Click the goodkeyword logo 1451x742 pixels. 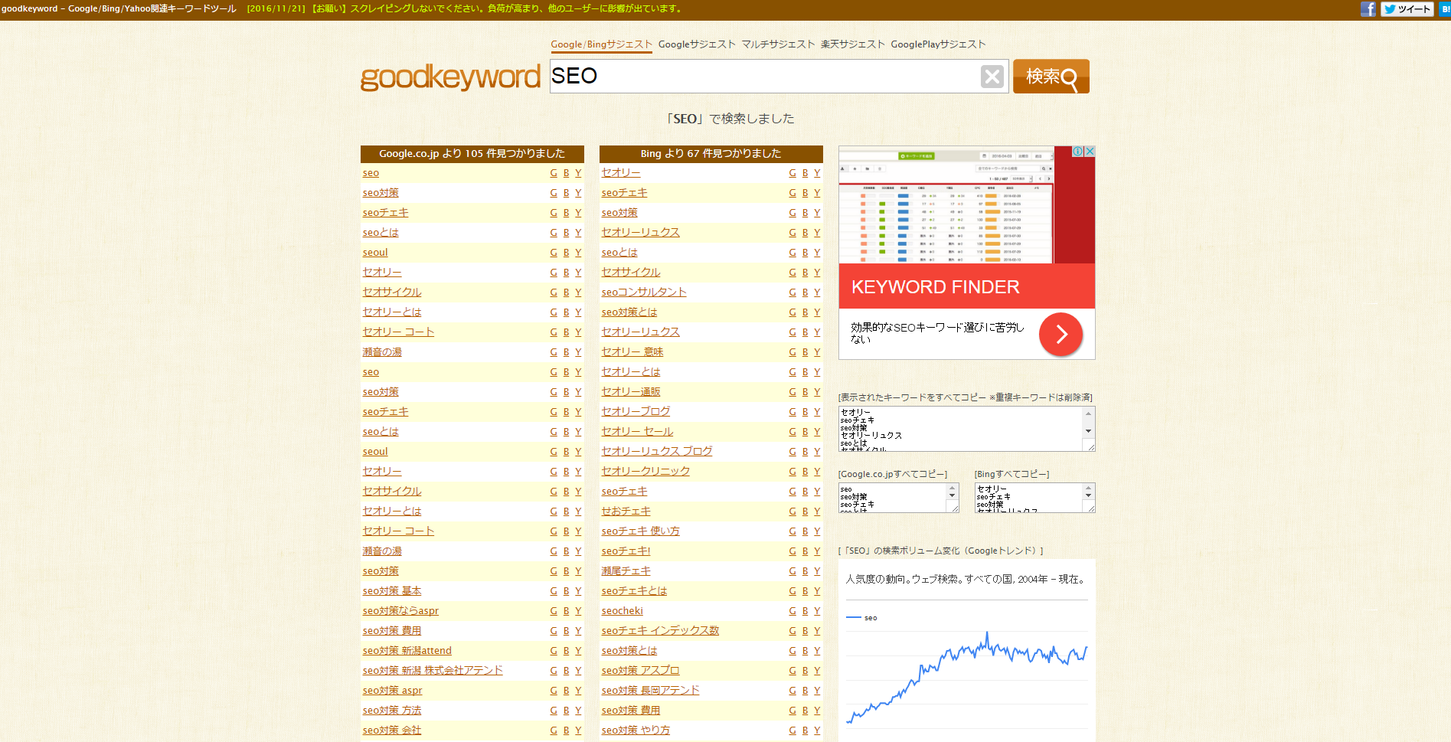click(450, 77)
